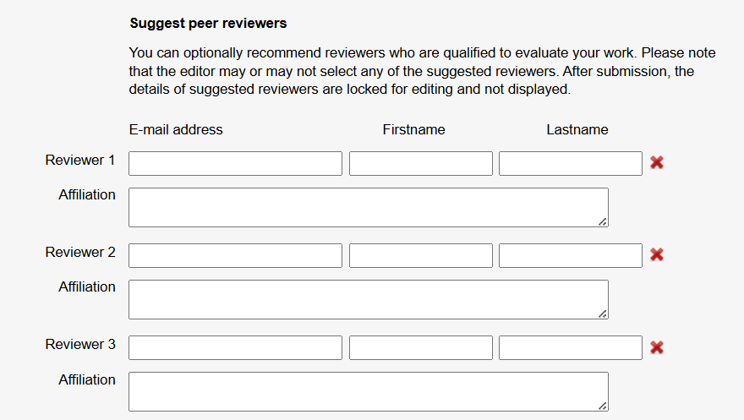This screenshot has width=744, height=420.
Task: Click the Reviewer 2 e-mail address field
Action: click(235, 255)
